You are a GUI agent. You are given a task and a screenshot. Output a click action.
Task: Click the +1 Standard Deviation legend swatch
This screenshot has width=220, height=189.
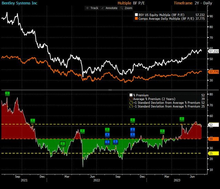point(131,103)
